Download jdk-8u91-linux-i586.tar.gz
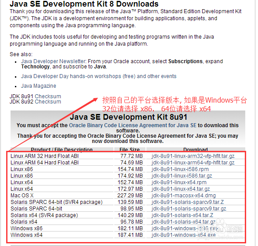This screenshot has width=258, height=246. point(182,176)
